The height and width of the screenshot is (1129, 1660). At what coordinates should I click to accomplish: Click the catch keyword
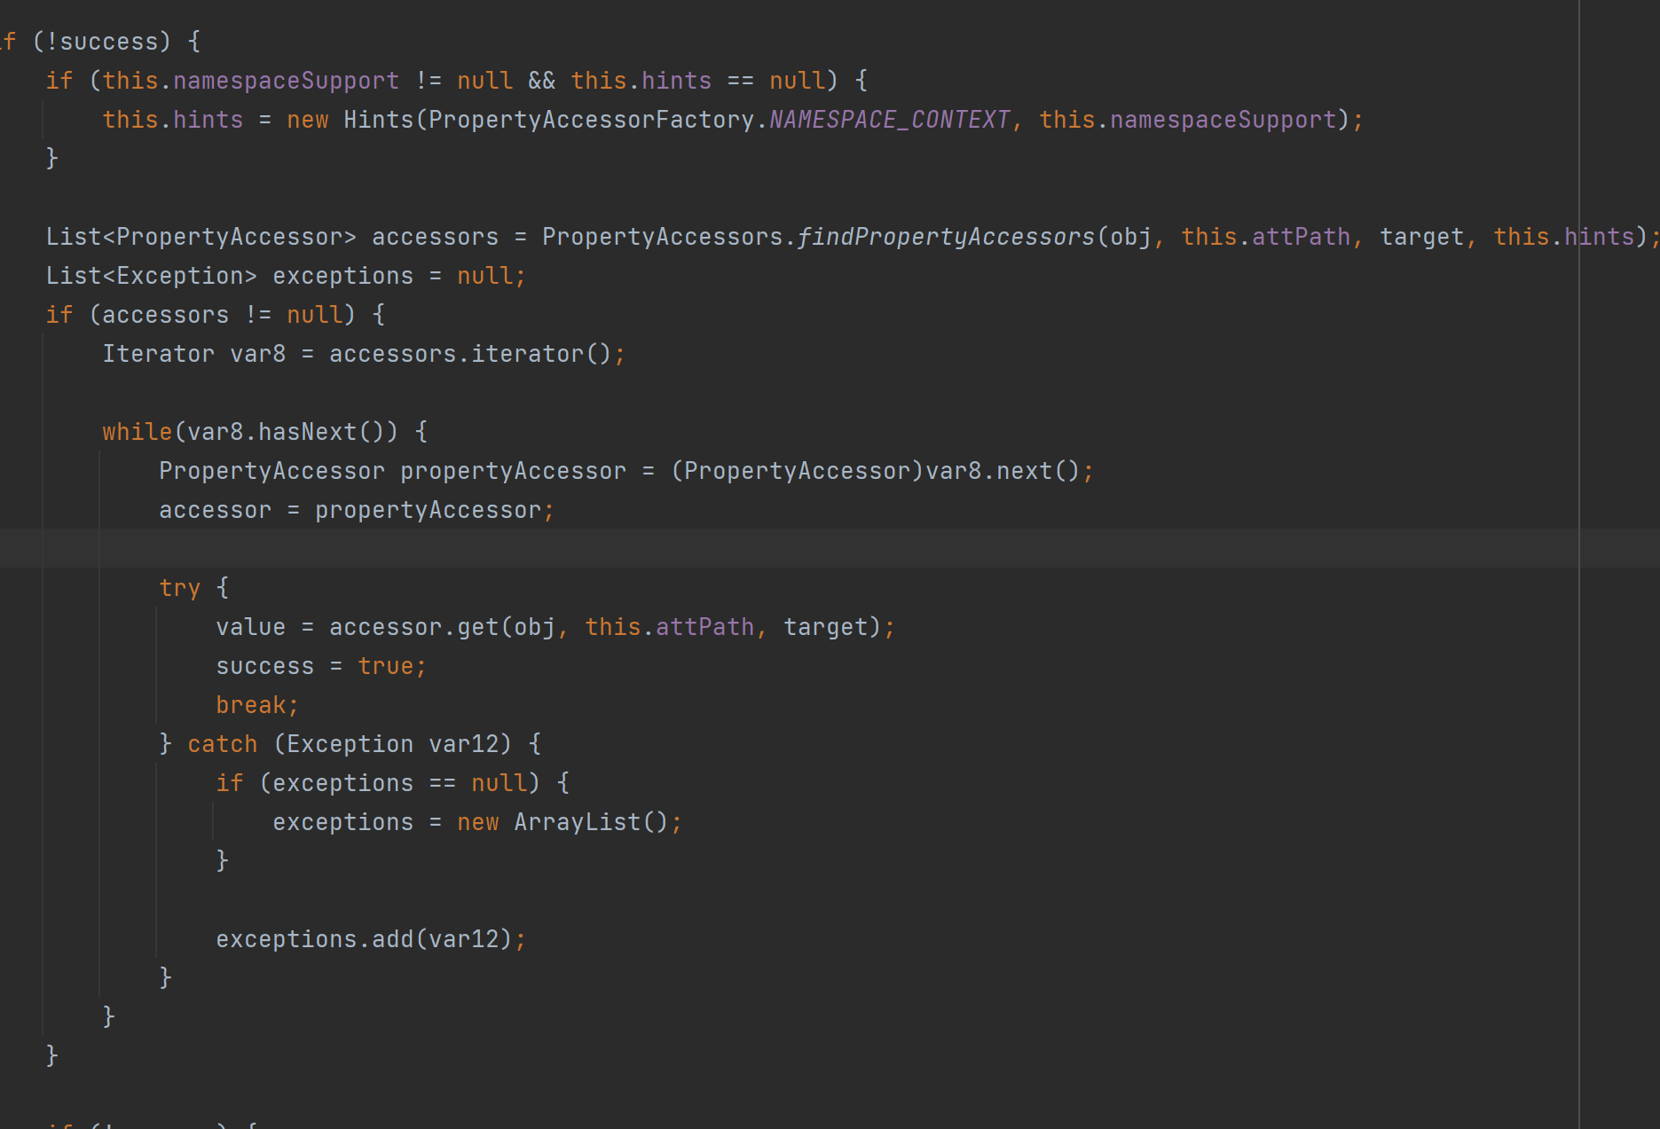point(222,744)
